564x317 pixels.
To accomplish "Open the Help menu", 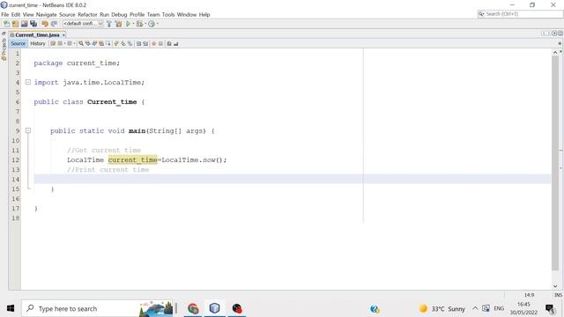I will (x=204, y=14).
